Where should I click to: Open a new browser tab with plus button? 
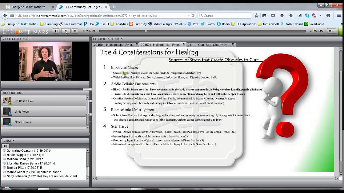pyautogui.click(x=114, y=7)
